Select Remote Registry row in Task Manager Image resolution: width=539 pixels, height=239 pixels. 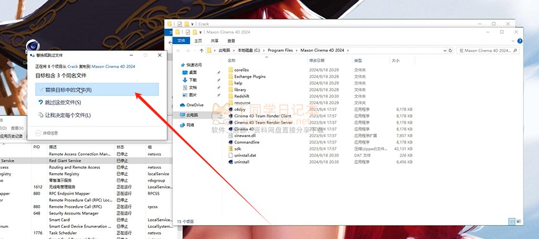click(x=86, y=174)
